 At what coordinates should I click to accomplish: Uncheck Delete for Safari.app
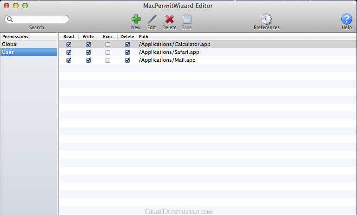(x=127, y=52)
